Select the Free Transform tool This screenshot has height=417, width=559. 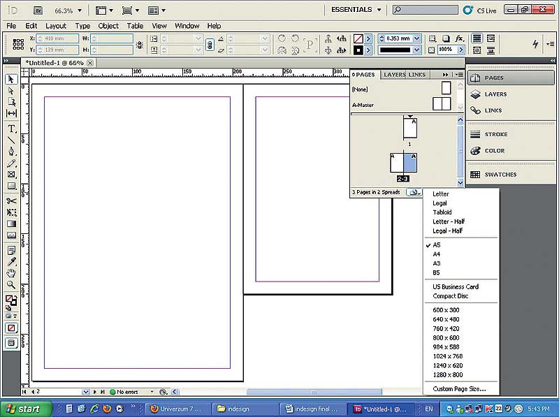[11, 212]
